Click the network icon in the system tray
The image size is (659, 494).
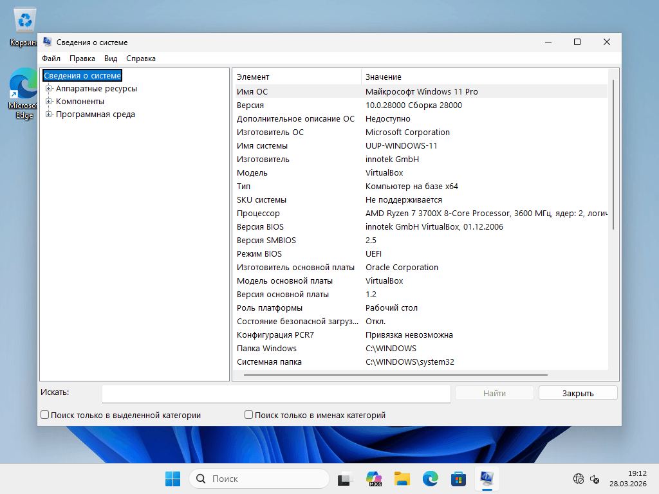pos(577,479)
